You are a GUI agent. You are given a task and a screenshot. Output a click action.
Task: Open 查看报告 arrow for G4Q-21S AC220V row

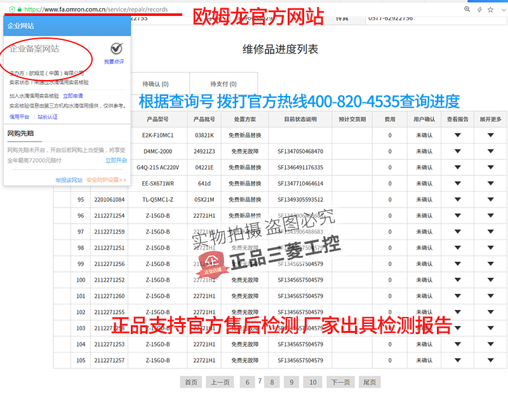[457, 167]
